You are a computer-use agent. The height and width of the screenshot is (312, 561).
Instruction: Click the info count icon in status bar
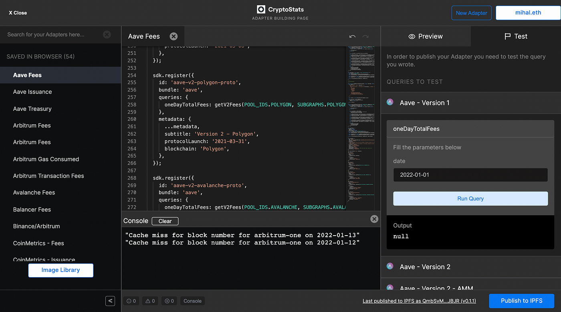(131, 301)
